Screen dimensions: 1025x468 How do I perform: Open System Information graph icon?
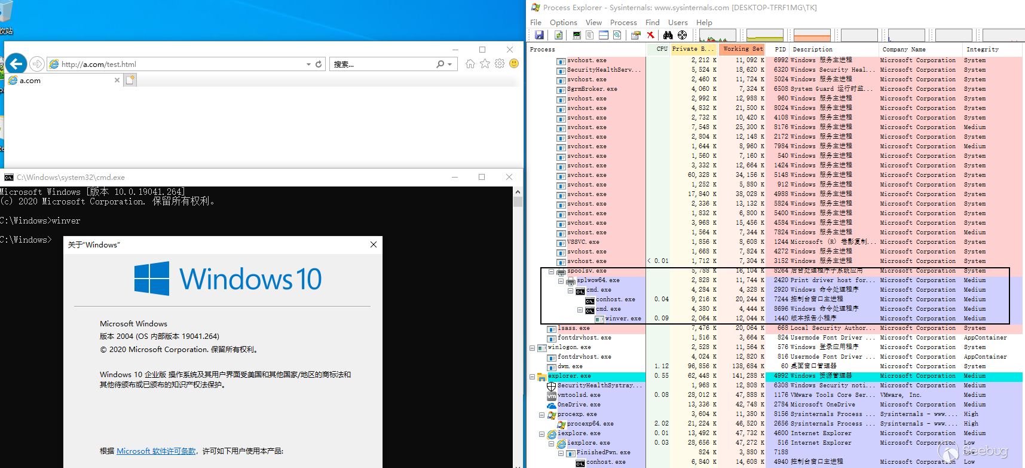[x=576, y=35]
